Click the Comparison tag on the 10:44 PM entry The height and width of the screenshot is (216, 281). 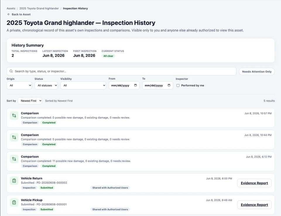[30, 144]
